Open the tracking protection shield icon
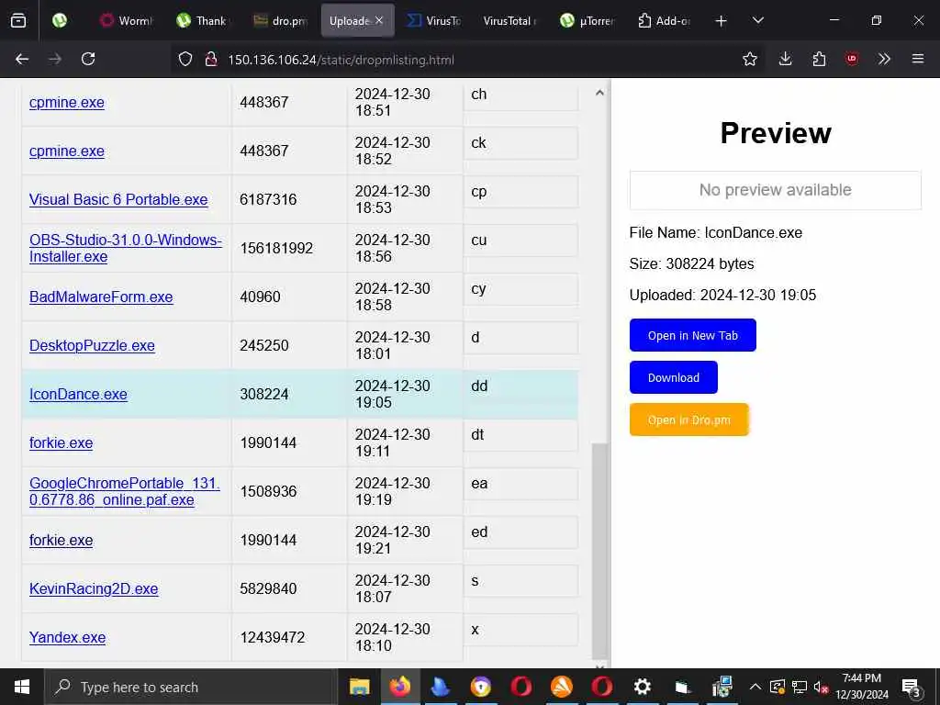940x705 pixels. pos(185,59)
